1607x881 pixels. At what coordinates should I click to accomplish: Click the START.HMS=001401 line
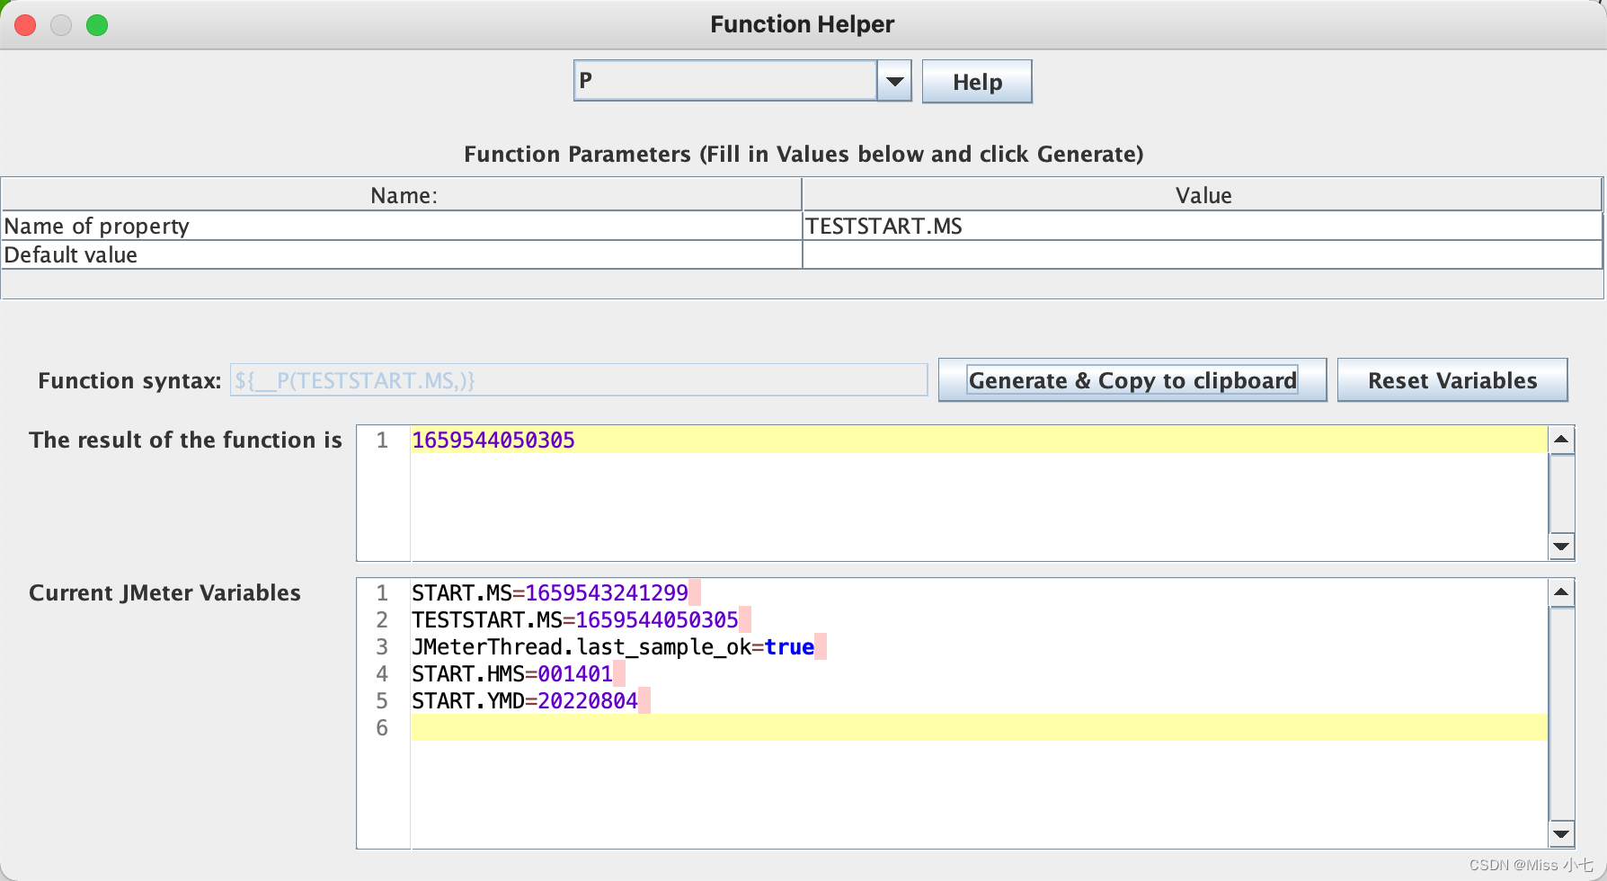pyautogui.click(x=512, y=673)
